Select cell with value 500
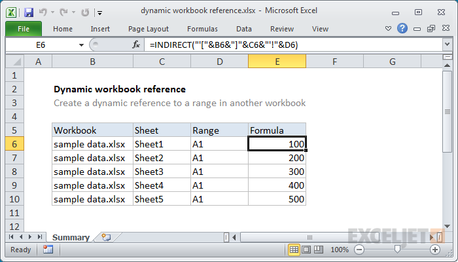Screen dimensions: 458x262 277,199
